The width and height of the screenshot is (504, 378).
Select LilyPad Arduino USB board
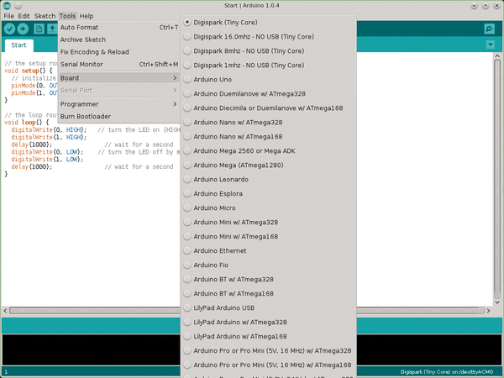(x=269, y=308)
